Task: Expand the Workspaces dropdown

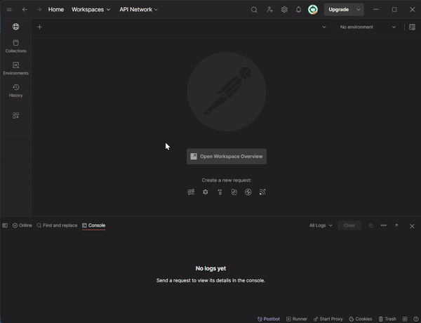Action: pos(91,10)
